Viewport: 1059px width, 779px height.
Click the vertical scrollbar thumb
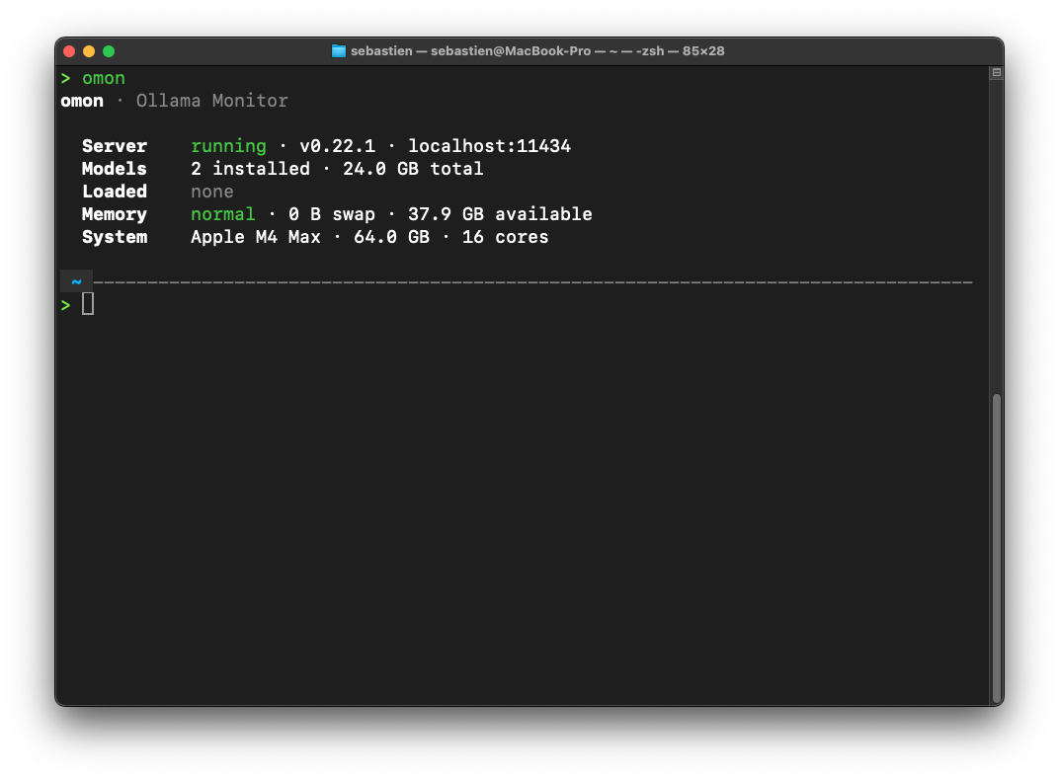click(x=996, y=548)
